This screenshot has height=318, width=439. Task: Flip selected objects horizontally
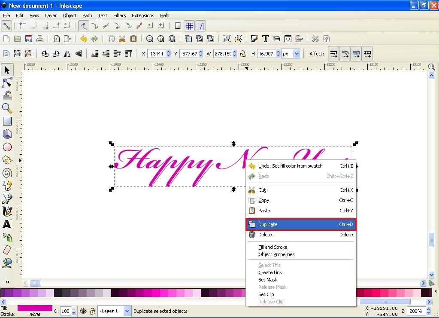[x=67, y=54]
